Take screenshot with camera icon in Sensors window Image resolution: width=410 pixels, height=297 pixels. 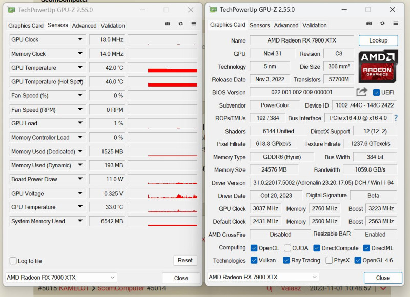tap(168, 24)
